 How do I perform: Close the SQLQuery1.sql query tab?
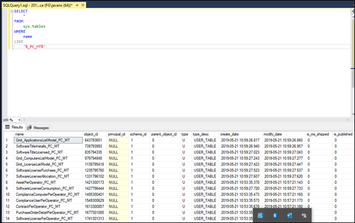tap(83, 5)
